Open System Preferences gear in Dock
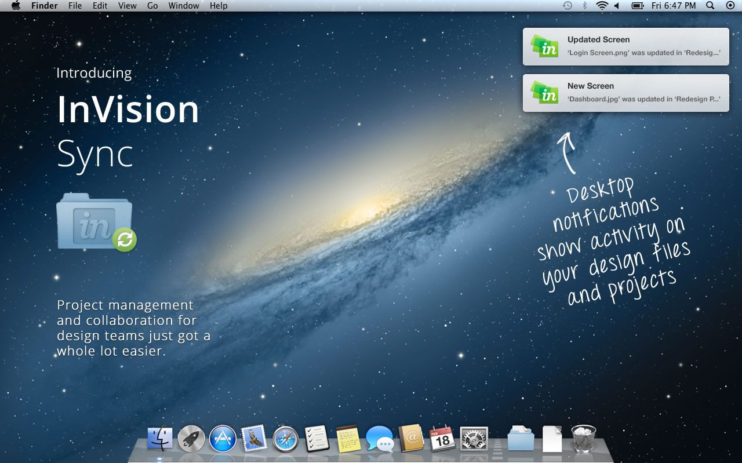 tap(474, 439)
